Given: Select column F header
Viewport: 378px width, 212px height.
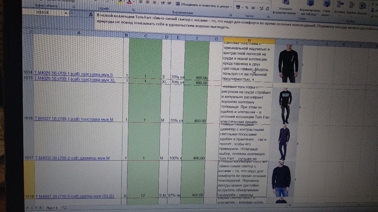Looking at the screenshot, I should tap(197, 38).
